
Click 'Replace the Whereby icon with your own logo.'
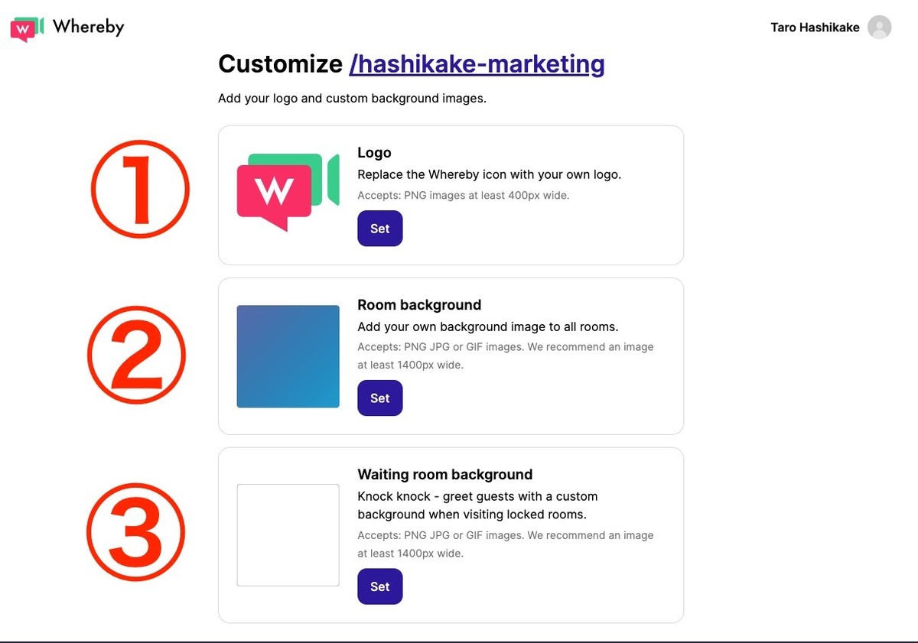[x=489, y=174]
